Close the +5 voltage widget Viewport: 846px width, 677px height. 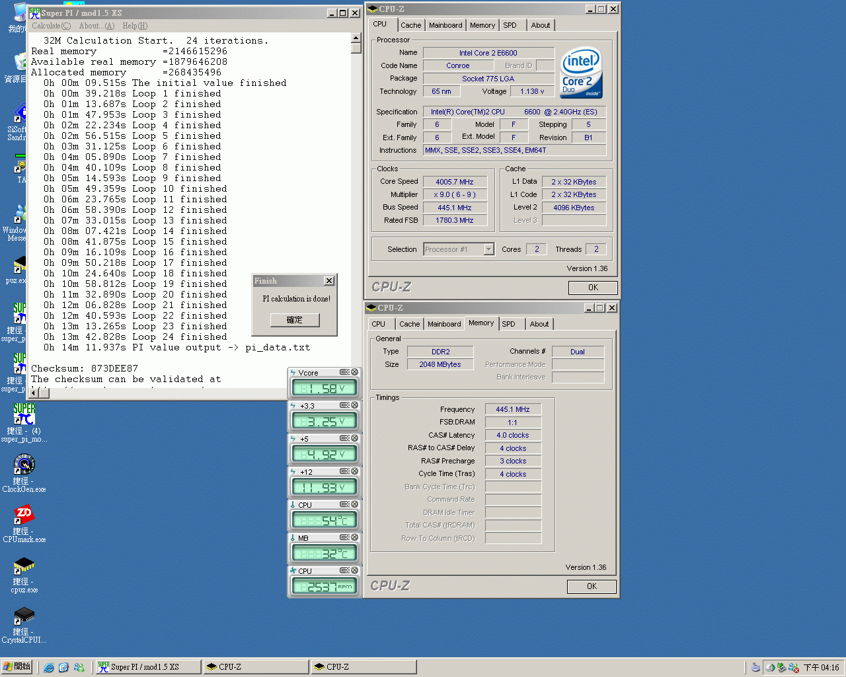[354, 438]
